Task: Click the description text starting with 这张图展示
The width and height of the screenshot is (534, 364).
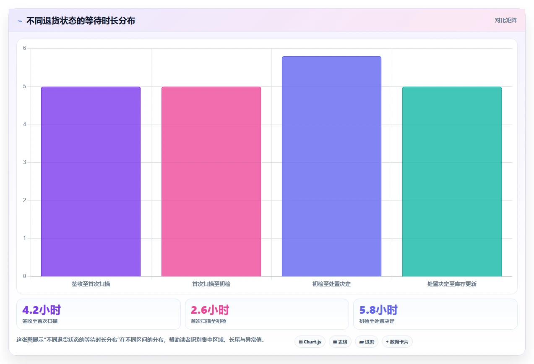Action: click(141, 340)
